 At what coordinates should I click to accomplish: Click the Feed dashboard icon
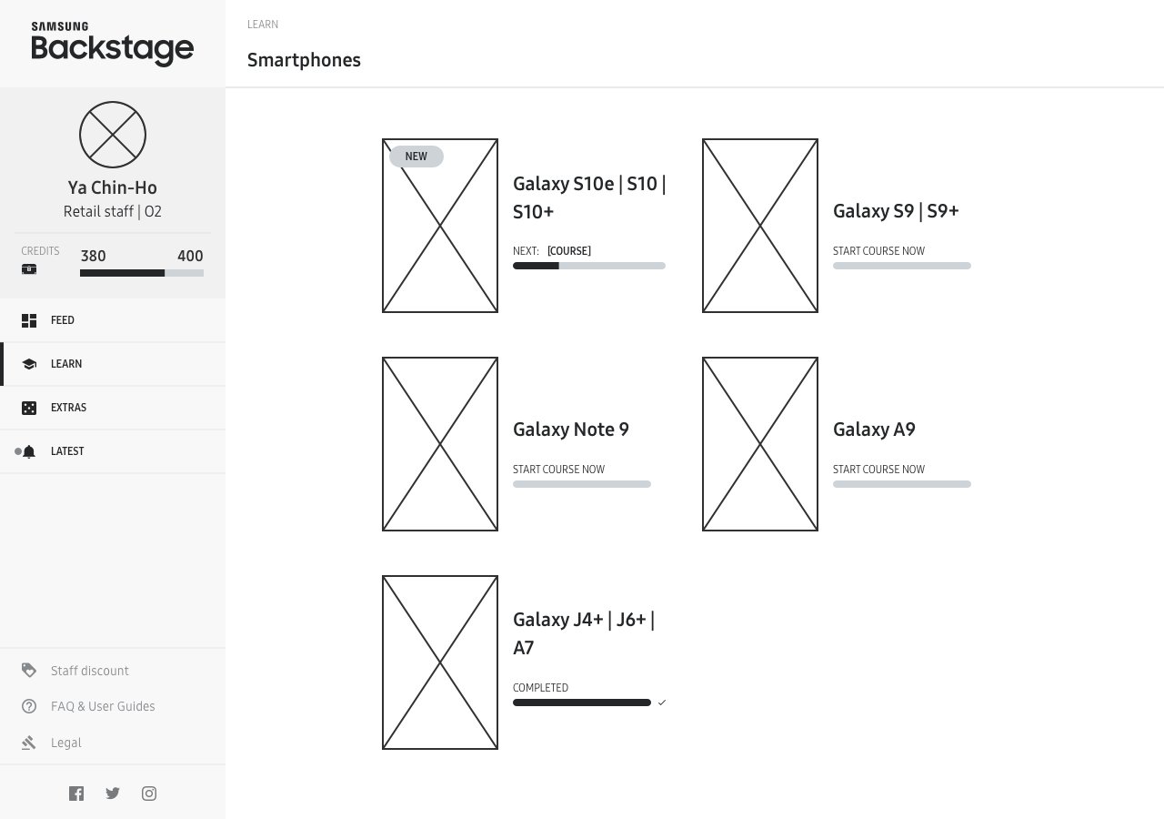coord(29,320)
